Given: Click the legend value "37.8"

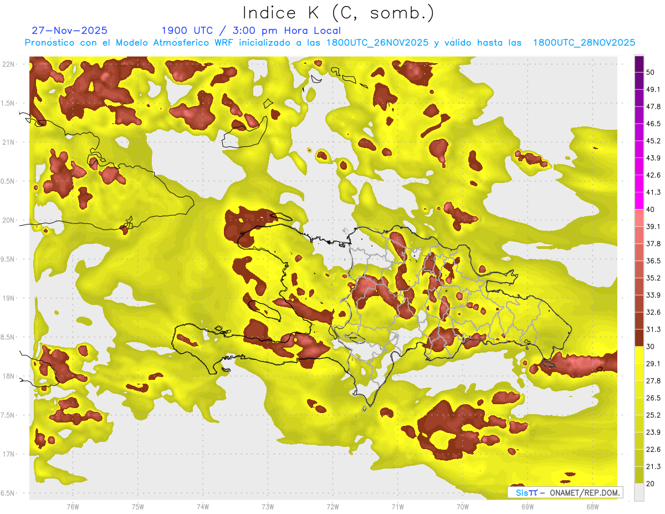Looking at the screenshot, I should (653, 243).
